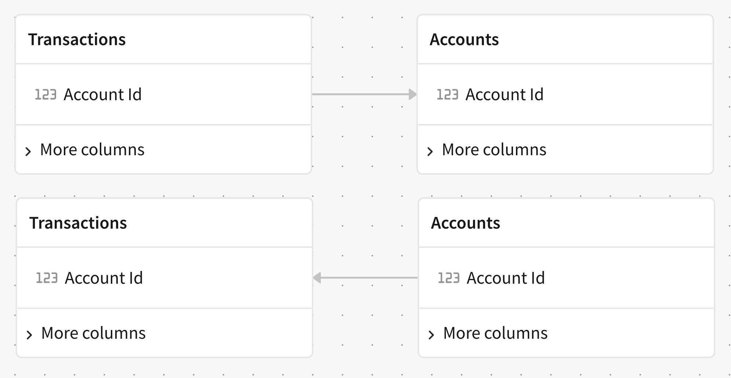Select the upper Transactions table header
The height and width of the screenshot is (378, 731).
[x=77, y=40]
